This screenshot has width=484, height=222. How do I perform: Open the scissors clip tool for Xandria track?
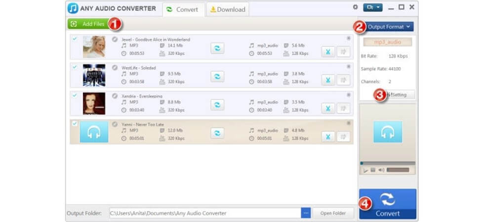coord(328,108)
